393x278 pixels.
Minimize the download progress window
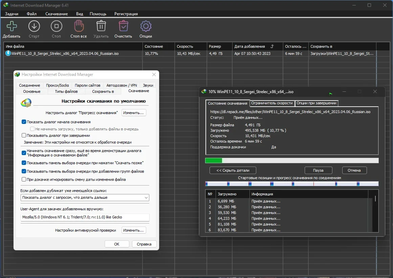(x=344, y=91)
